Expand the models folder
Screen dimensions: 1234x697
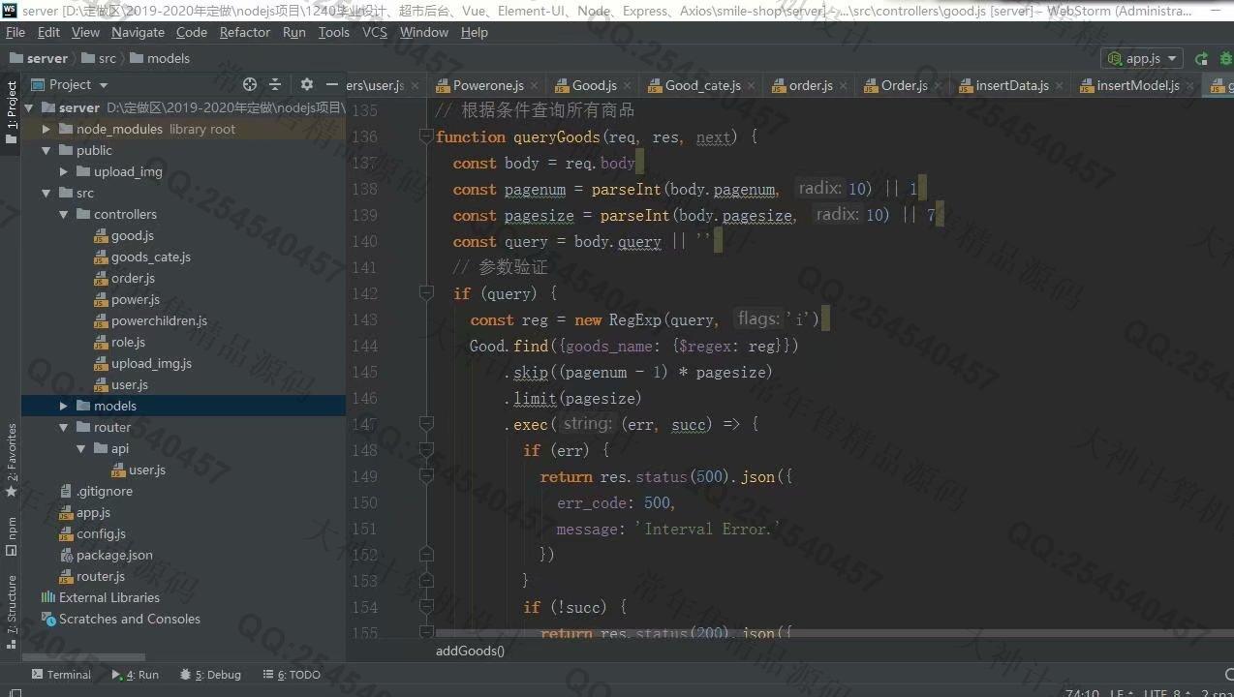(63, 406)
